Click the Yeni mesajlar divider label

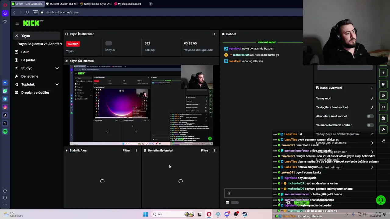267,42
